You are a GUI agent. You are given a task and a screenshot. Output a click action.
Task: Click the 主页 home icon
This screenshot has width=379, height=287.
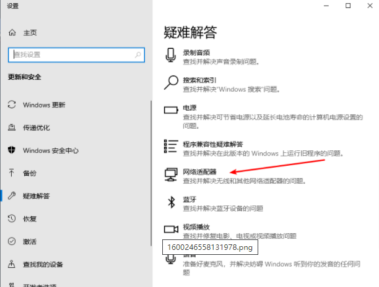12,33
